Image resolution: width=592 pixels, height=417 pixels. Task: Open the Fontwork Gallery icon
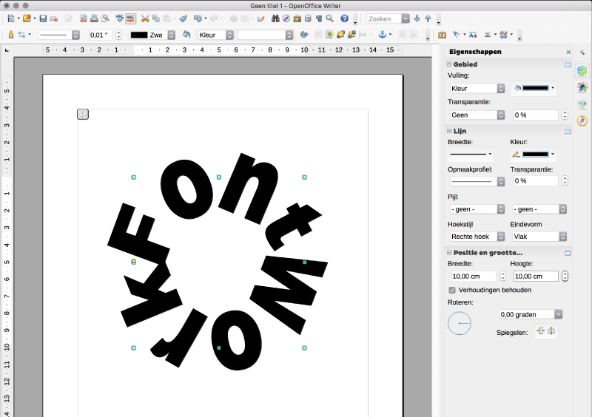click(x=442, y=35)
